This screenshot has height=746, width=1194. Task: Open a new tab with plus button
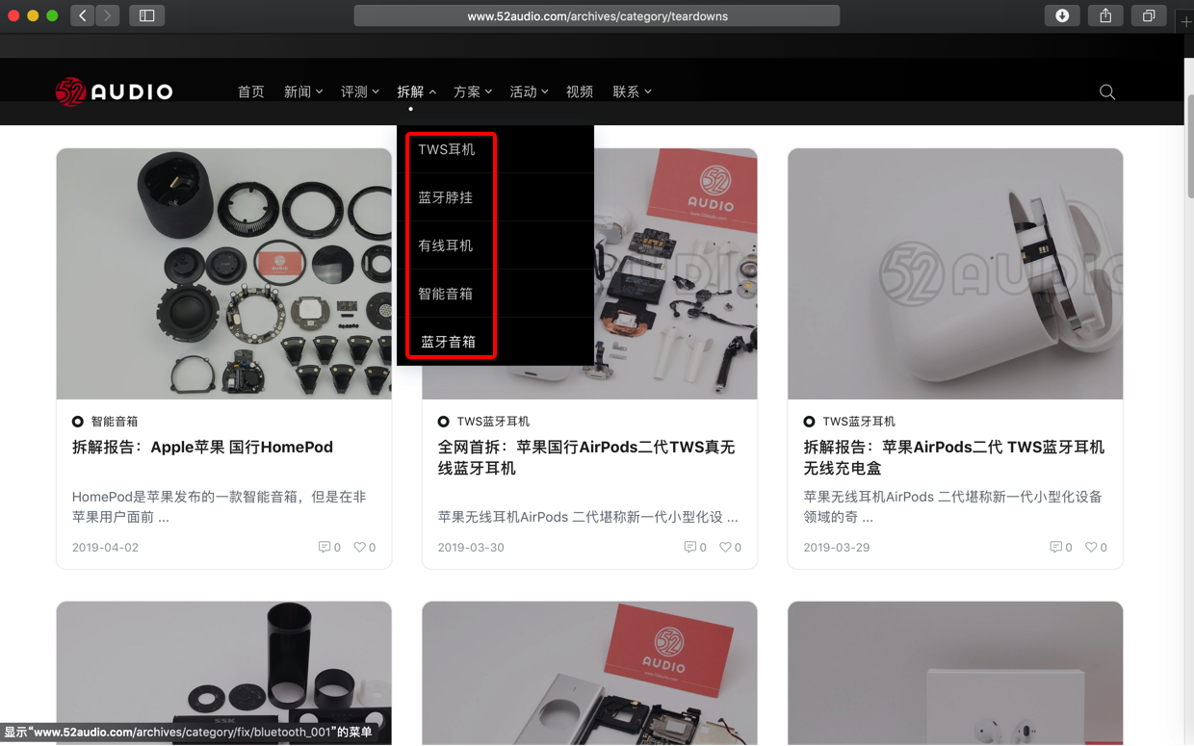pos(1186,21)
